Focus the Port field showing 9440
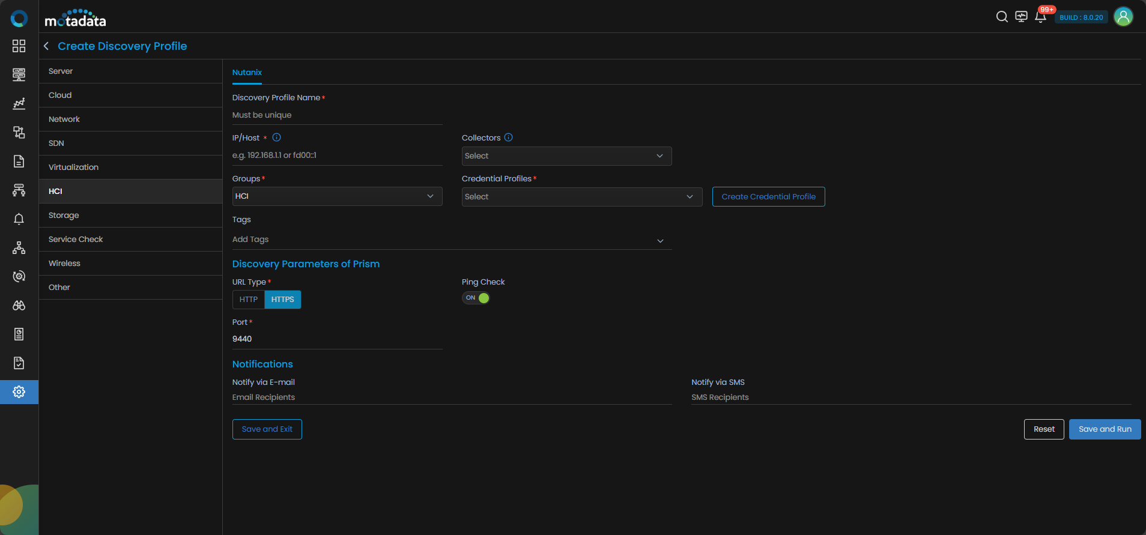The width and height of the screenshot is (1146, 535). tap(337, 339)
